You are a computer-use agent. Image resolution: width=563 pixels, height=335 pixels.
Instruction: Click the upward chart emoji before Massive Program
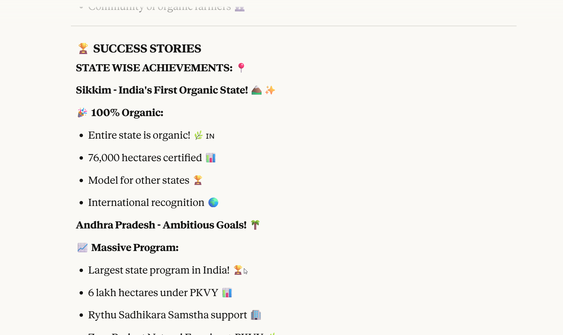[x=82, y=248]
